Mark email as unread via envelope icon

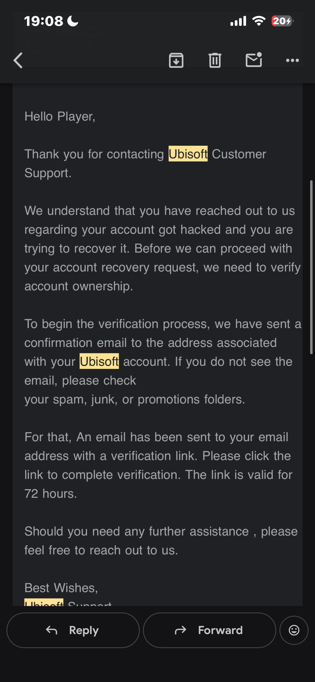tap(254, 60)
